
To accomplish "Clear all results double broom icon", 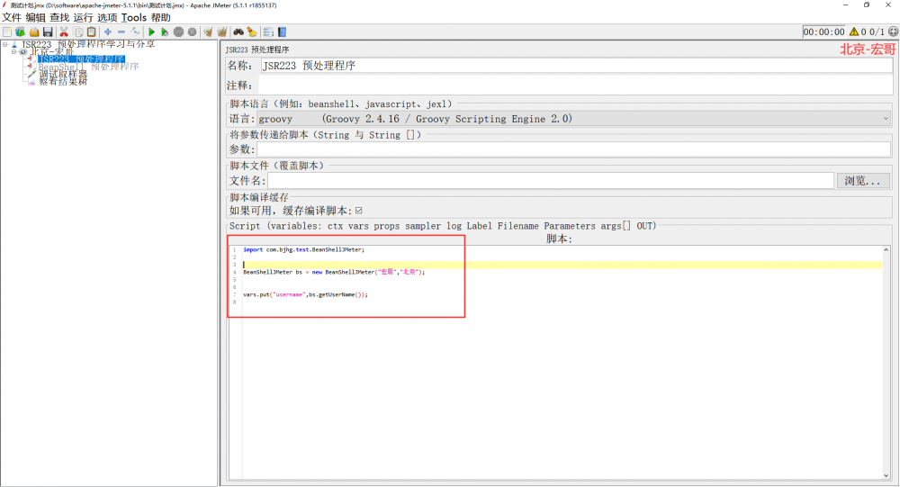I will coord(221,32).
